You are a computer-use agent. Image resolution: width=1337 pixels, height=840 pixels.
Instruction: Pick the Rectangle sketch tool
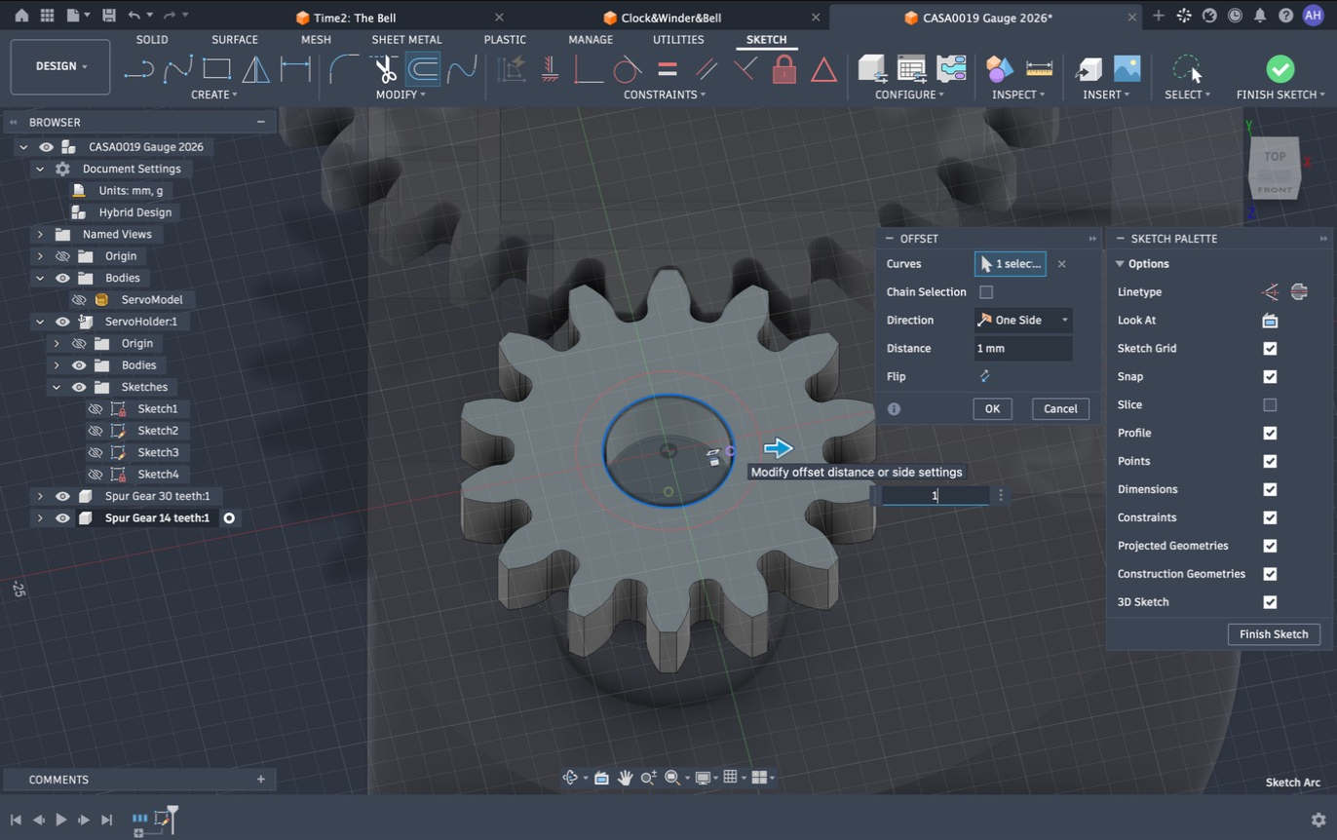pyautogui.click(x=216, y=68)
